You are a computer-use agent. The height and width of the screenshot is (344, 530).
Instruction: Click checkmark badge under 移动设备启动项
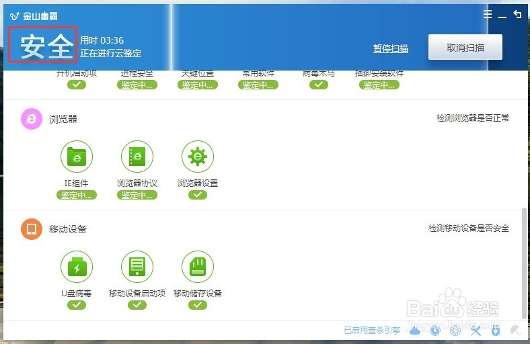coord(137,305)
